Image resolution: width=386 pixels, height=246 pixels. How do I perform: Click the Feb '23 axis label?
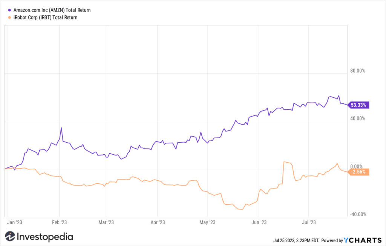[59, 222]
